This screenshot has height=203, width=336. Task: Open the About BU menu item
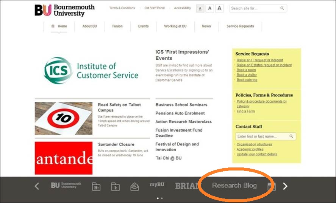pos(89,26)
